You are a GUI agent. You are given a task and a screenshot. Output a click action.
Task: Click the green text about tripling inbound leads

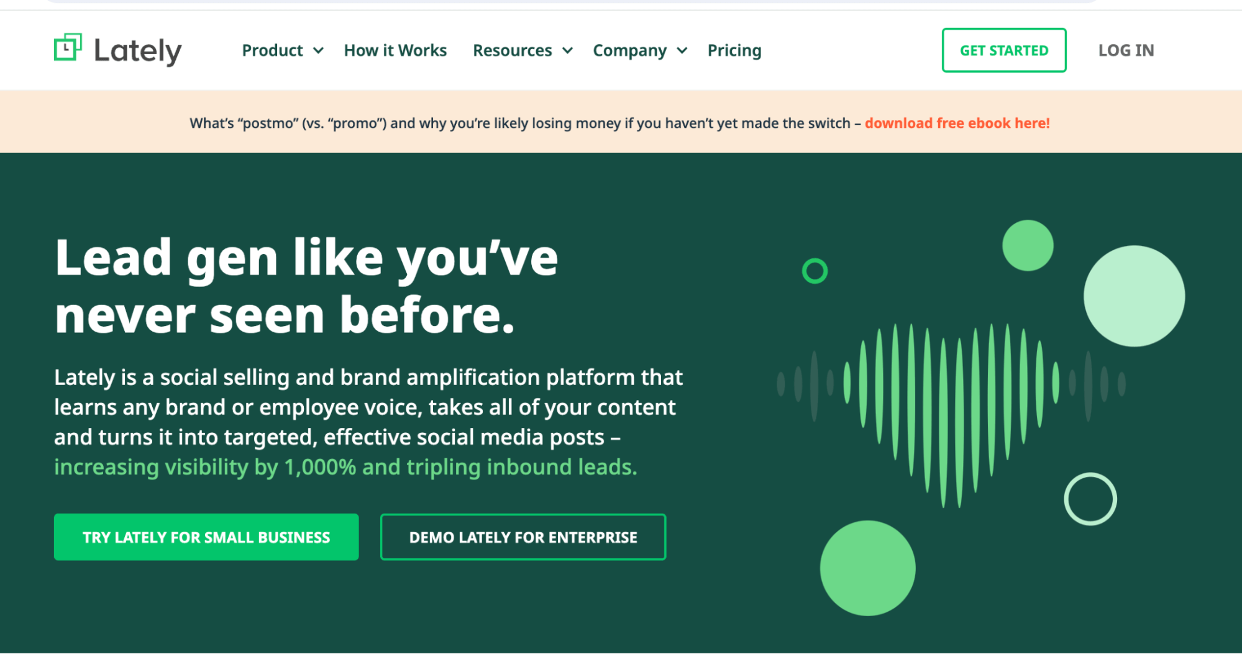345,467
